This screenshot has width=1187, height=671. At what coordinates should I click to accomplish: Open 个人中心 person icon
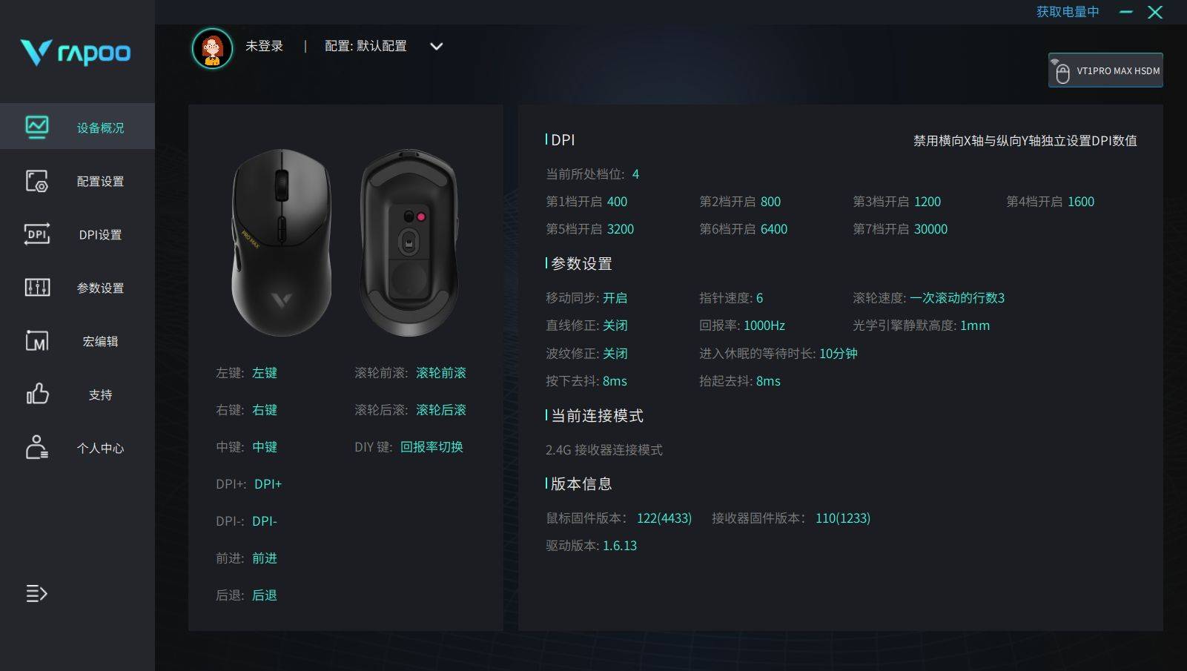click(37, 447)
